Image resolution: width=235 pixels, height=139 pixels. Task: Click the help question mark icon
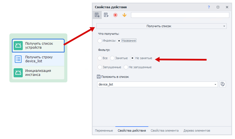coord(209,7)
